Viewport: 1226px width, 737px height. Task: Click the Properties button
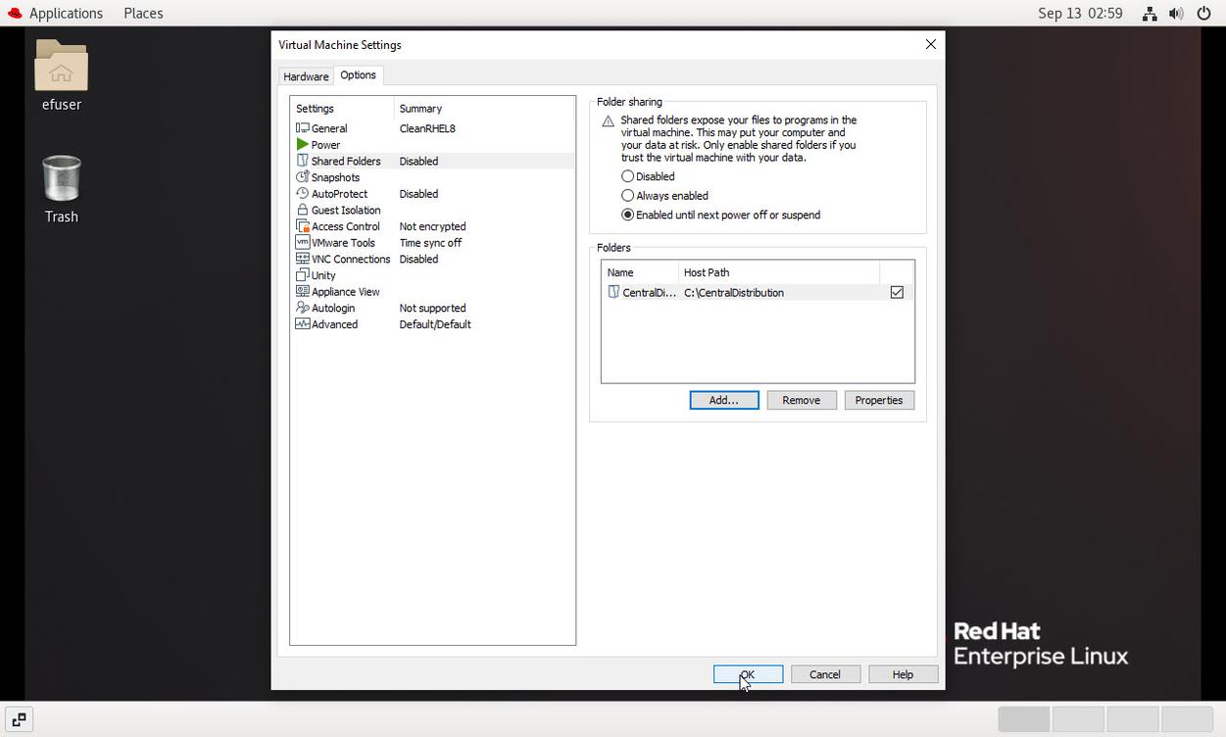click(x=878, y=400)
